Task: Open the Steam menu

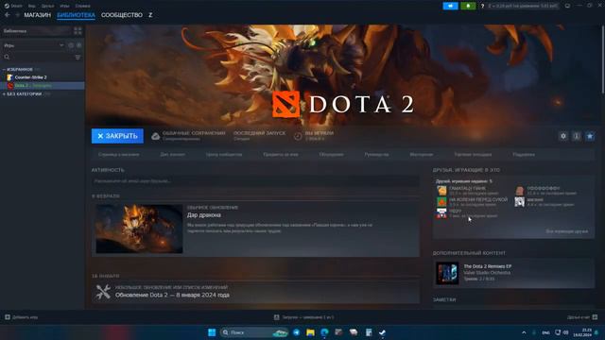Action: click(x=13, y=6)
